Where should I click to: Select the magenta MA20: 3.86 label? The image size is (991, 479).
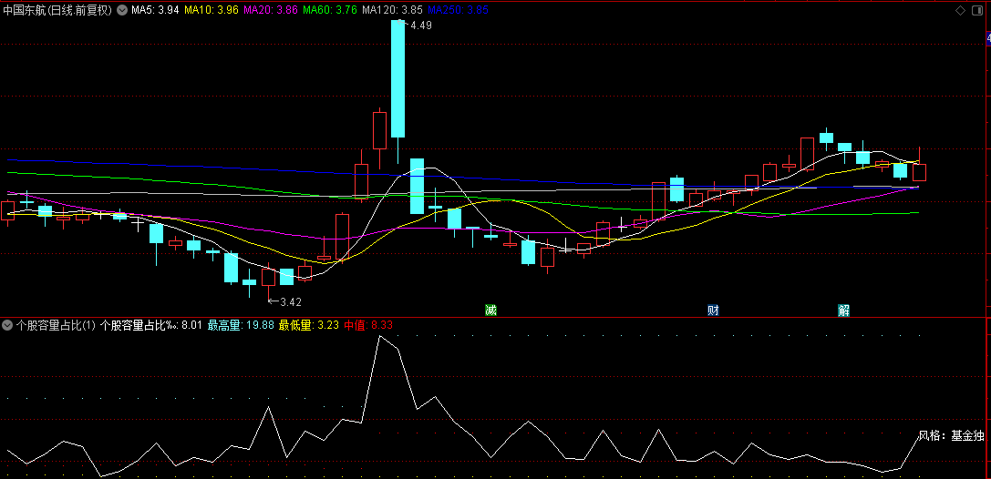tap(271, 10)
